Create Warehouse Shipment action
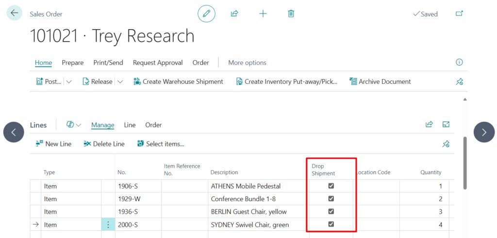 (x=178, y=81)
